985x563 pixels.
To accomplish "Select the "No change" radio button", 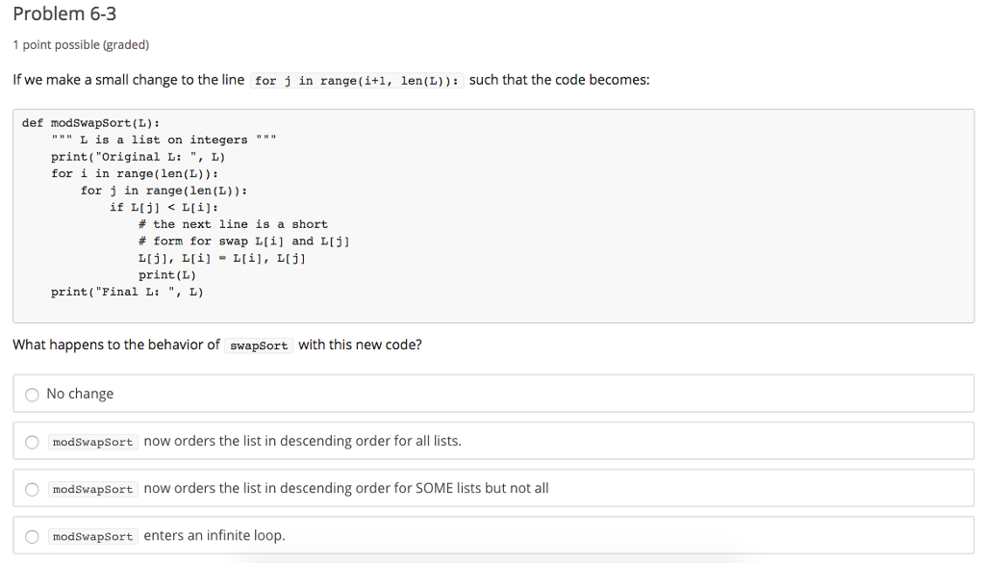I will click(x=32, y=395).
